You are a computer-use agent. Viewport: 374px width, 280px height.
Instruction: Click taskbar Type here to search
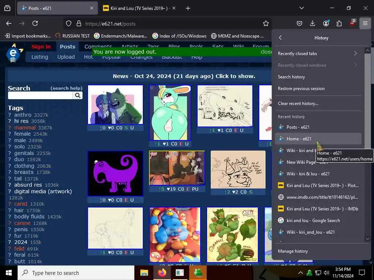[76, 273]
